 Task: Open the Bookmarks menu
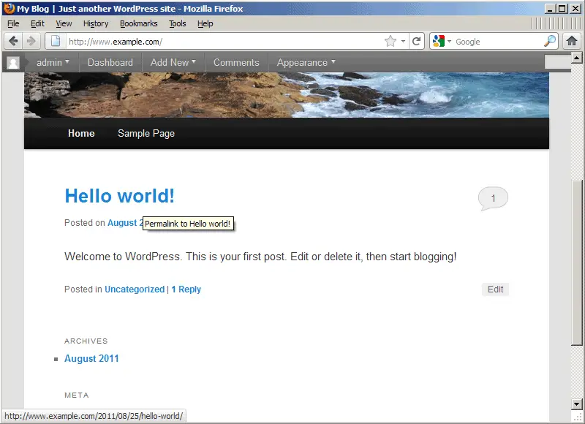138,23
